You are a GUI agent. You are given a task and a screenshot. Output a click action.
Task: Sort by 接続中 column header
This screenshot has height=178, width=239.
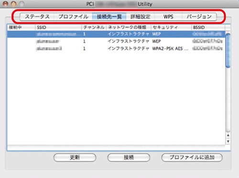21,27
